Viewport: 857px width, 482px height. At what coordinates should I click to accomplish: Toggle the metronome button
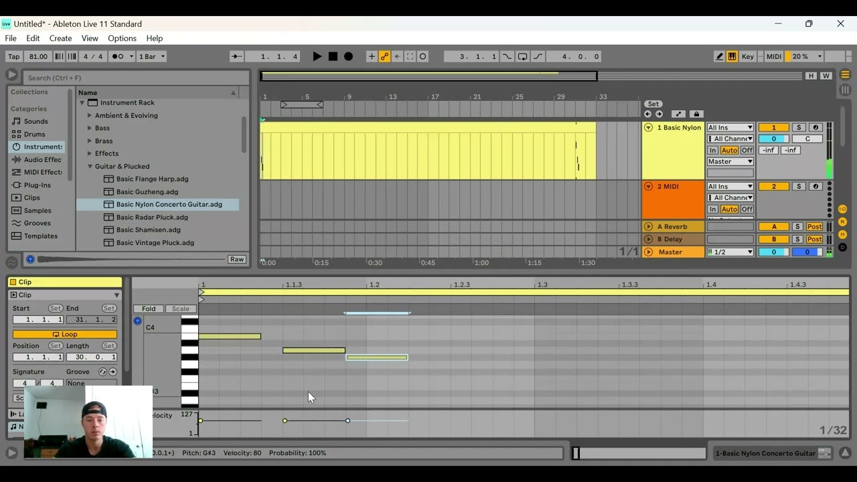tap(118, 56)
